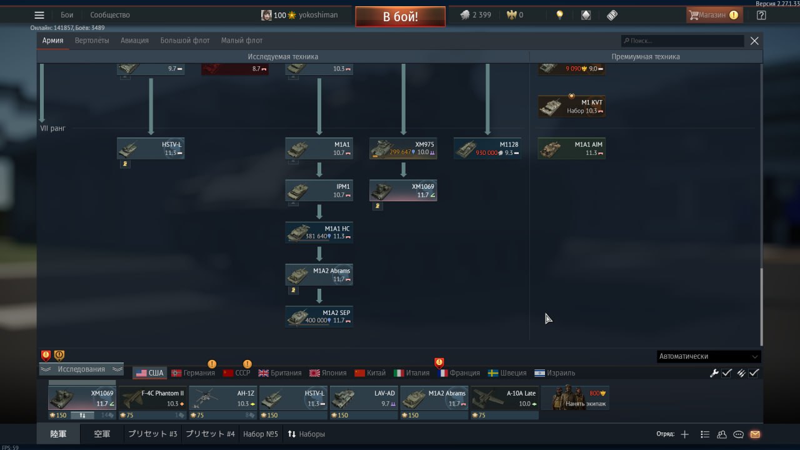Open the chat bubble icon

click(x=738, y=434)
